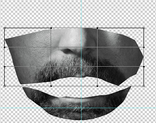The height and width of the screenshot is (123, 156).
Task: Click the top-left square warp corner handle
Action: (4, 28)
